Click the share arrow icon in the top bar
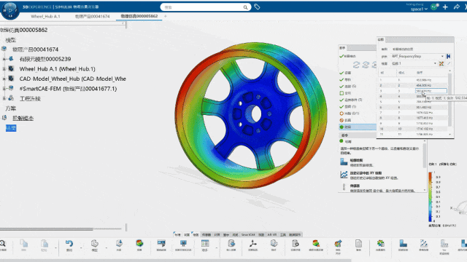This screenshot has width=467, height=262. pos(456,7)
